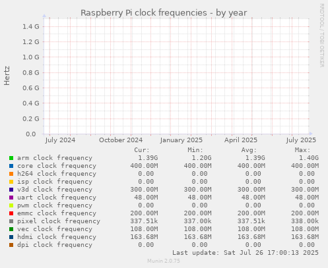Viewport: 328px width, 268px height.
Task: Select the 'hdmi clock frequency' legend label
Action: [x=57, y=237]
